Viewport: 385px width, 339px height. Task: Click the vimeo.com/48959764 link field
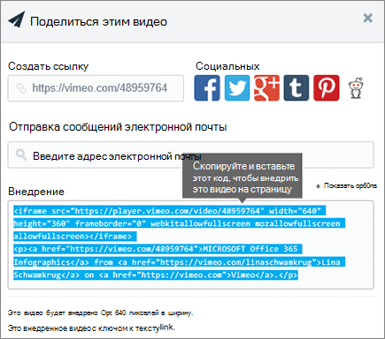(x=96, y=88)
